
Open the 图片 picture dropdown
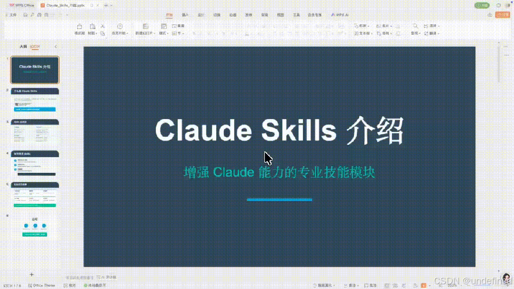pos(384,26)
